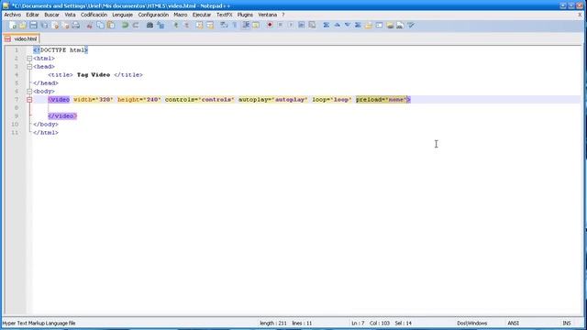The height and width of the screenshot is (330, 587).
Task: Click the Zoom Out toolbar icon
Action: pos(186,26)
